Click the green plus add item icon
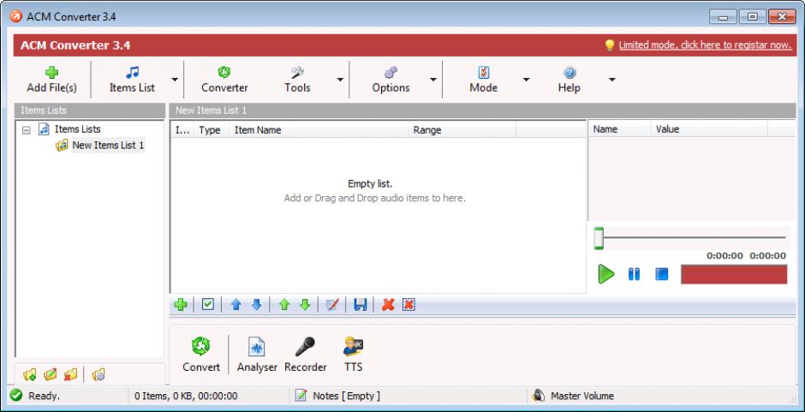 tap(180, 305)
